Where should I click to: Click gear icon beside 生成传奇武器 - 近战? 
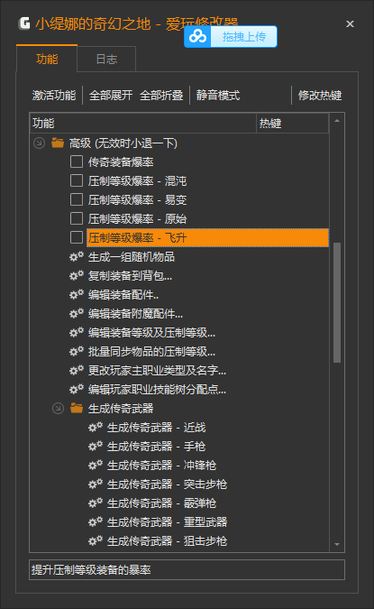click(x=96, y=428)
